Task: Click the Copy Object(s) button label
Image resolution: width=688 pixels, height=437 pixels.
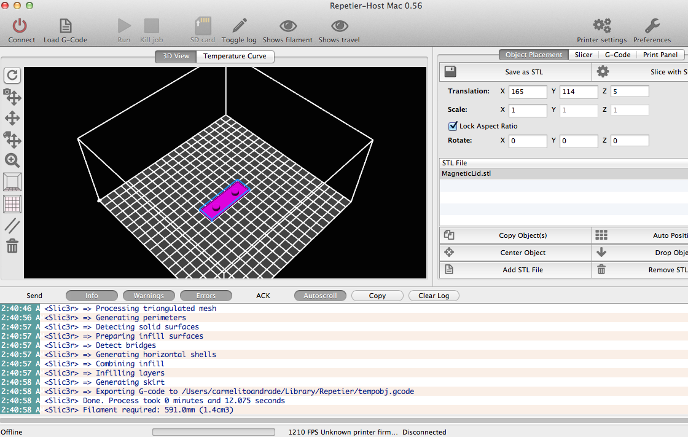Action: [523, 235]
